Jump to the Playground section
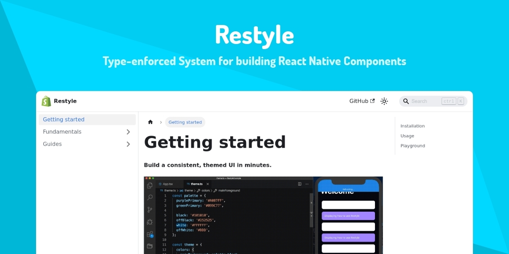Image resolution: width=509 pixels, height=254 pixels. coord(412,146)
